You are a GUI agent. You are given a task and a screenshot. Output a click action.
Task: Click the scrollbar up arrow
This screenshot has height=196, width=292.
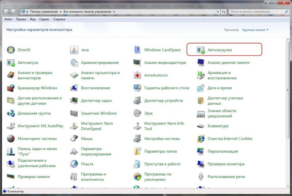288,40
